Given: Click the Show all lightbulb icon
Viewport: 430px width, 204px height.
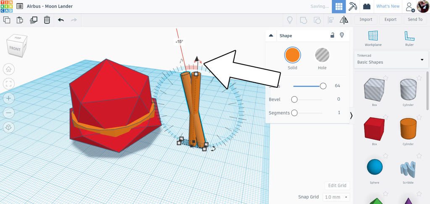Looking at the screenshot, I should [290, 20].
